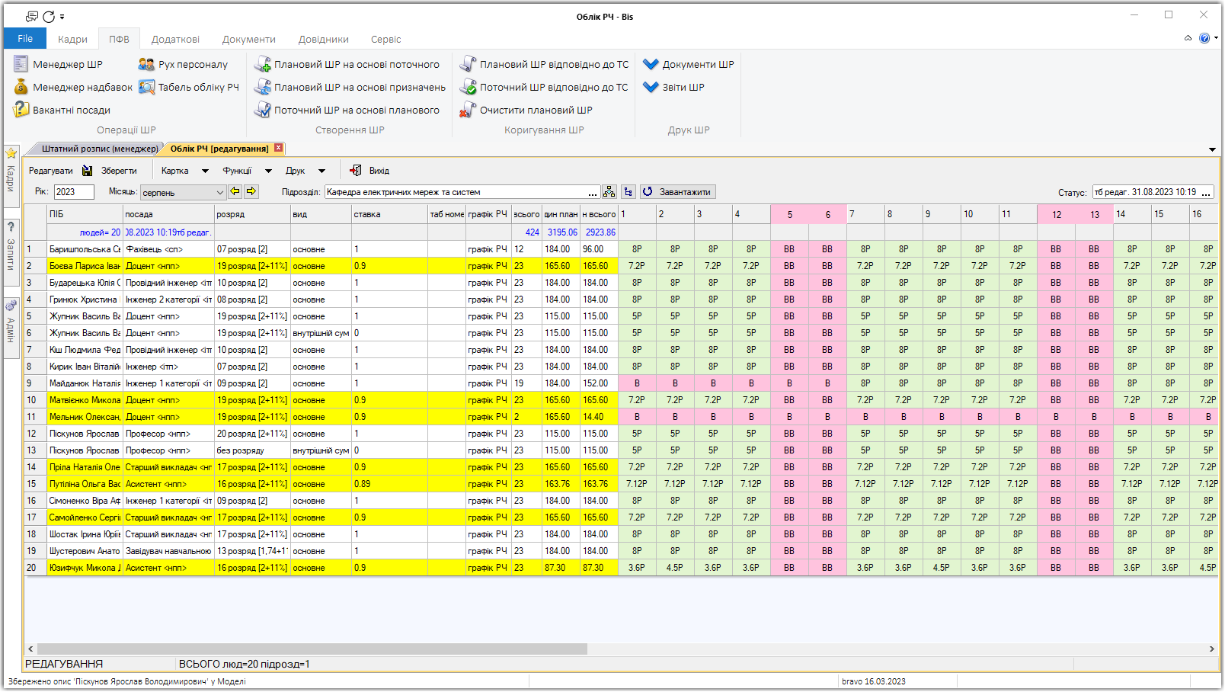Click the quick access refresh icon
The height and width of the screenshot is (692, 1225).
tap(49, 16)
